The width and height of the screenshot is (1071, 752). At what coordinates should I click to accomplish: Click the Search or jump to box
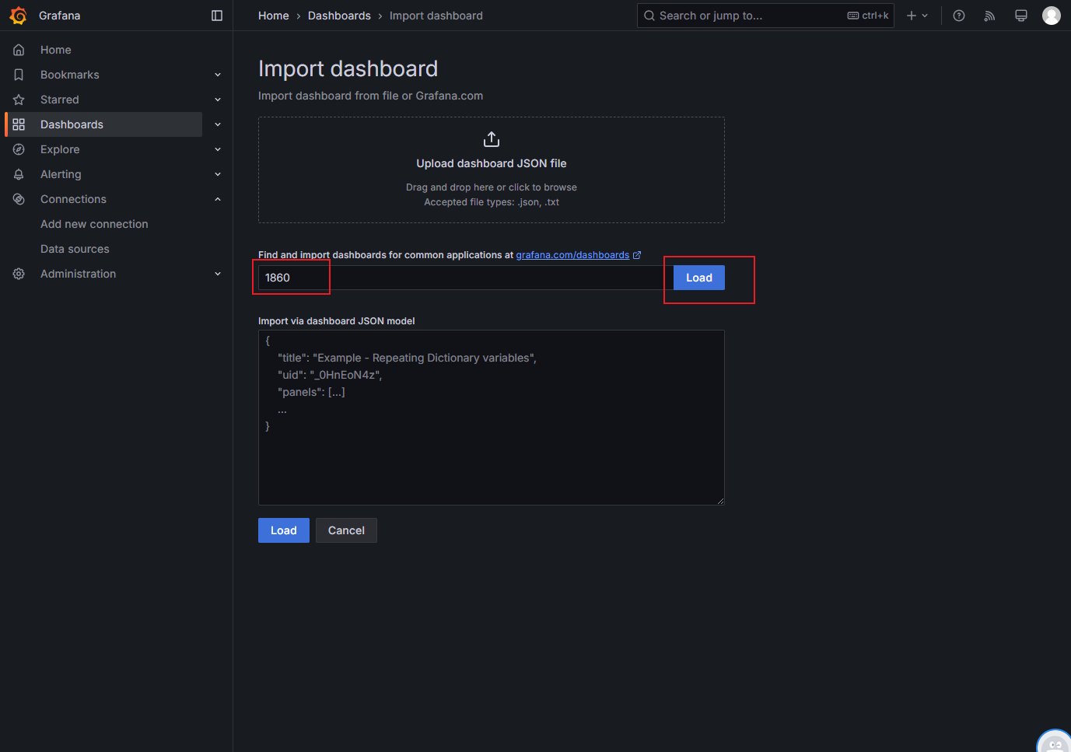(x=765, y=16)
